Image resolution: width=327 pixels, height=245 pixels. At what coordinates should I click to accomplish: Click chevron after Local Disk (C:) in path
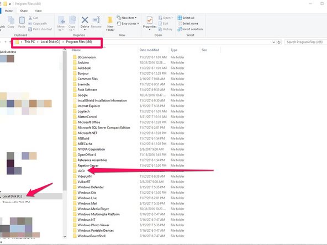coord(63,42)
